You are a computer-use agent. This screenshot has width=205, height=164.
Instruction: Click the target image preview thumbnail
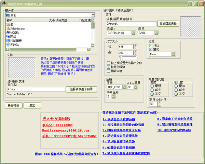tap(190, 27)
